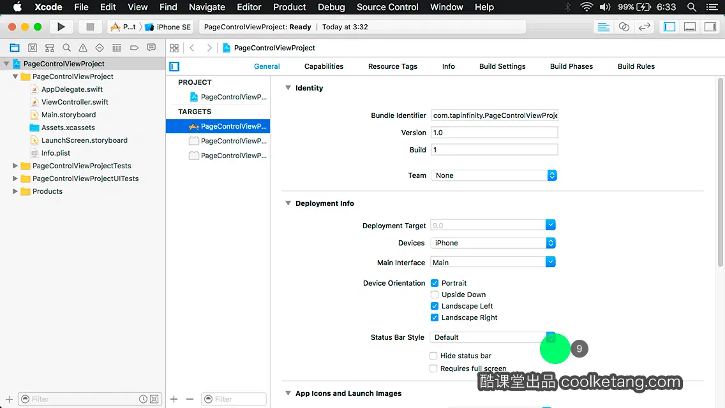The image size is (725, 408).
Task: Go back in editor history
Action: pos(192,48)
